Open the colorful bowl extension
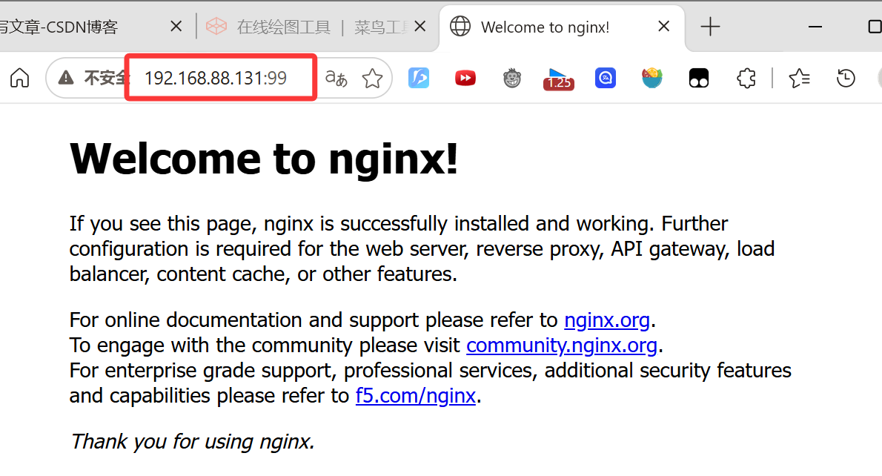882x476 pixels. [x=652, y=78]
